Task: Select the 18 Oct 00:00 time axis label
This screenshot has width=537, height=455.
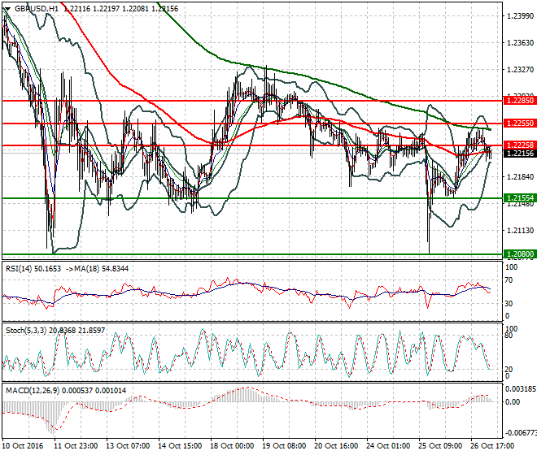Action: [233, 446]
